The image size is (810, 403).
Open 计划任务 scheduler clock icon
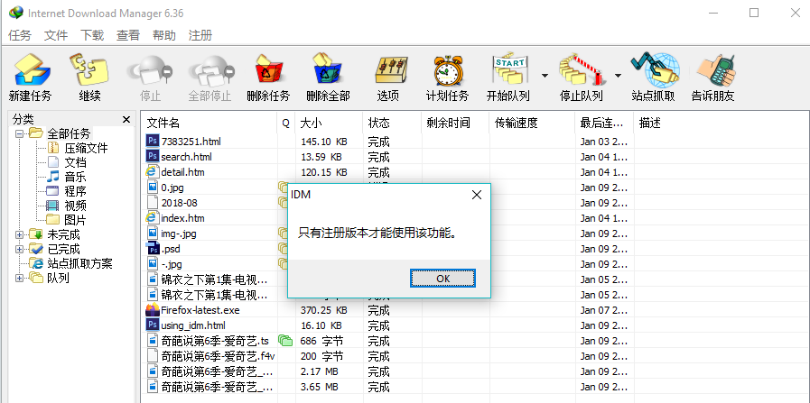pyautogui.click(x=447, y=69)
